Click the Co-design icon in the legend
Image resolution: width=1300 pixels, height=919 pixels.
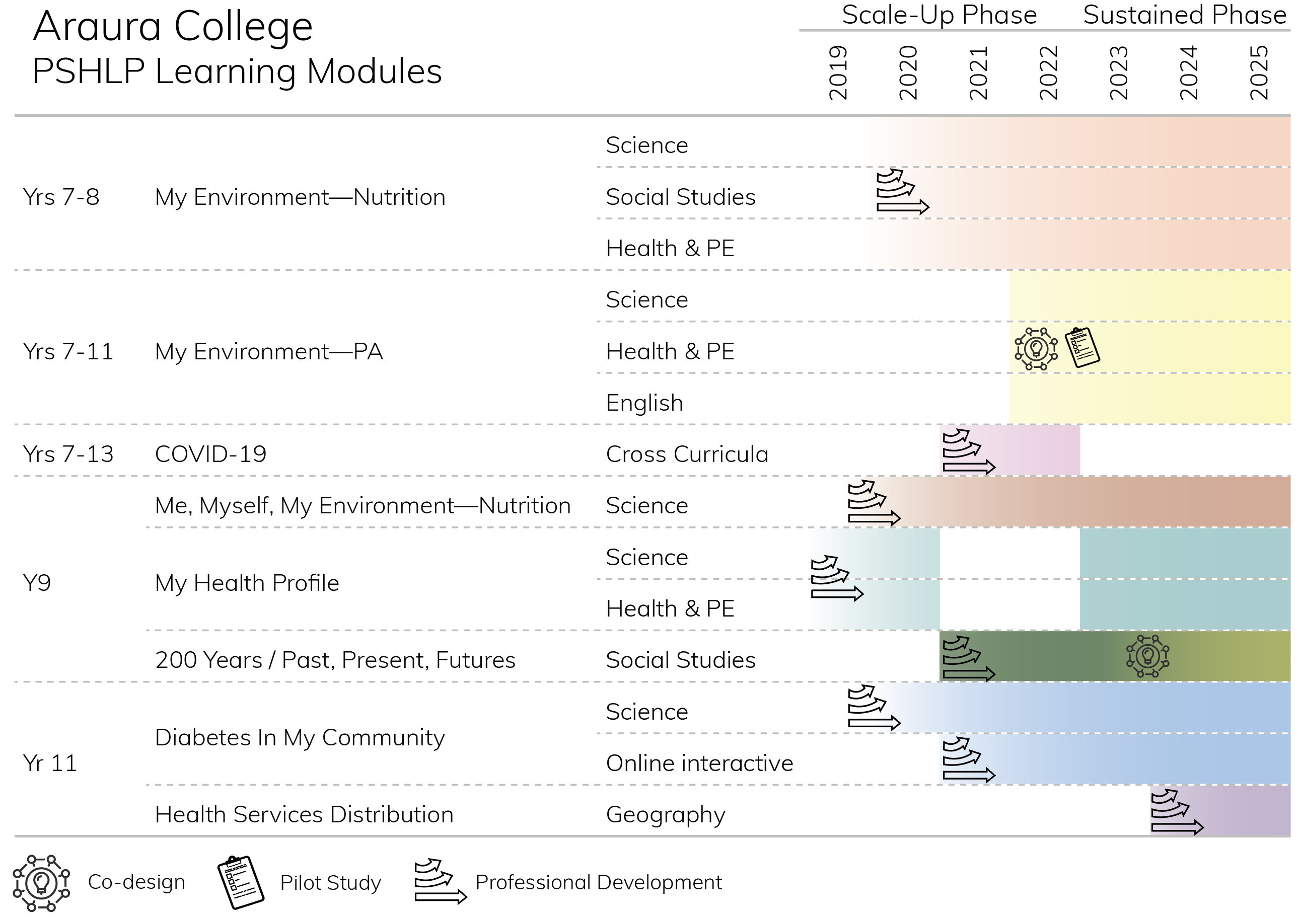point(41,883)
